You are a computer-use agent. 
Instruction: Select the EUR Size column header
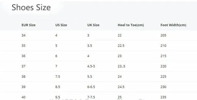(29, 25)
